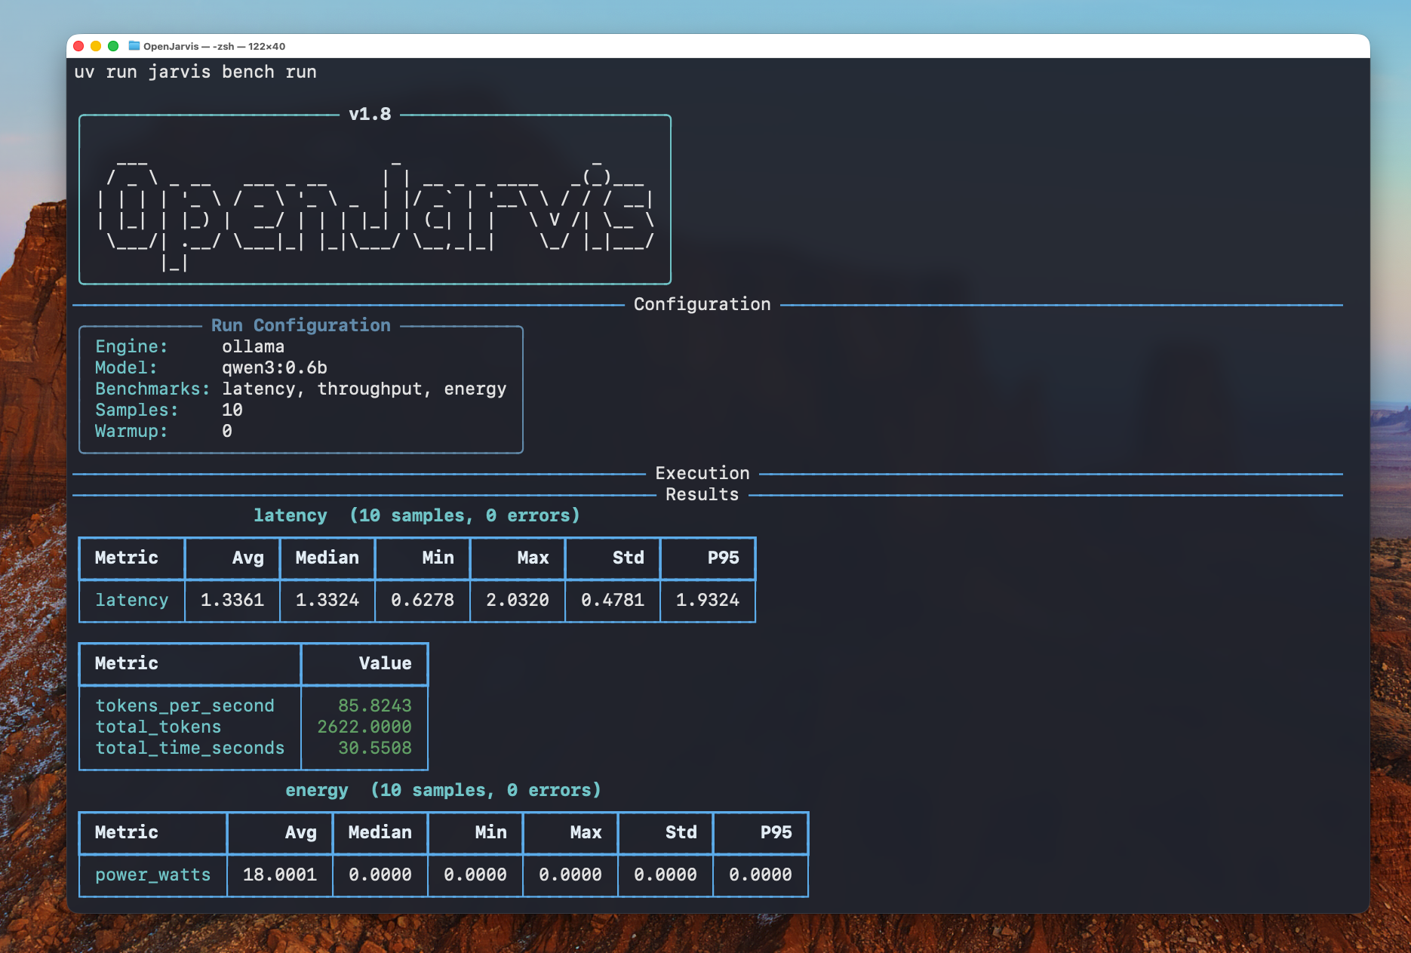
Task: Click the P95 latency value 1.9324
Action: coord(707,600)
